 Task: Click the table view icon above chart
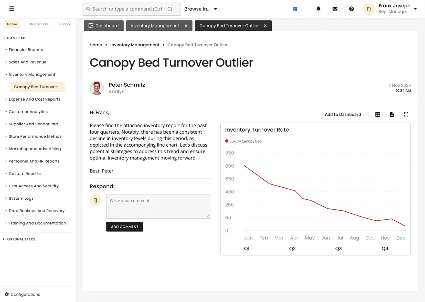click(378, 114)
